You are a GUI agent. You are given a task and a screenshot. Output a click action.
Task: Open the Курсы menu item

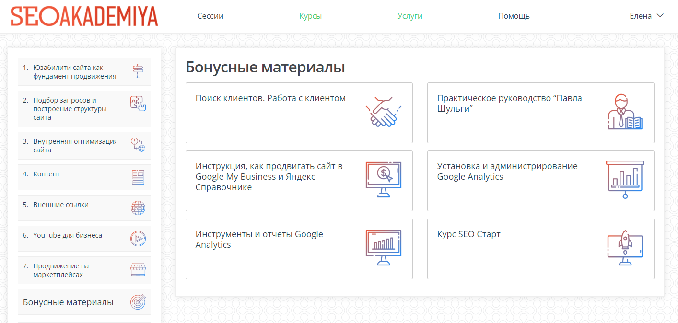311,16
